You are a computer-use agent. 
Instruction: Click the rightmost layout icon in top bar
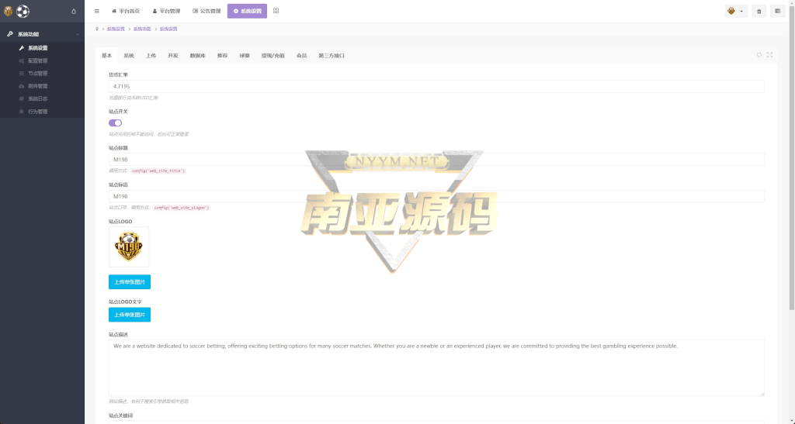pyautogui.click(x=777, y=12)
